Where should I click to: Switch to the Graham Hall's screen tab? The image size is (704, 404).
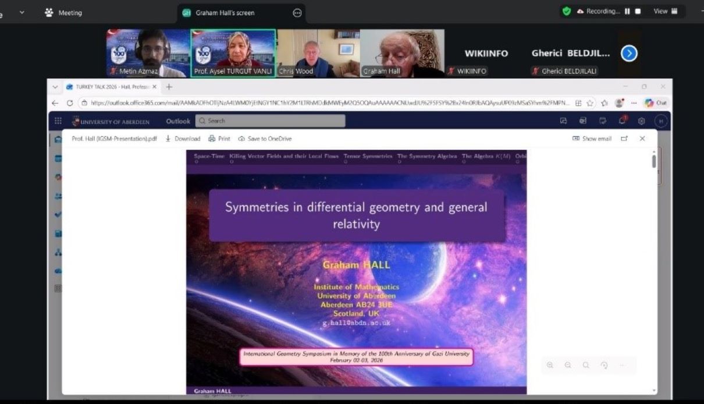coord(225,12)
